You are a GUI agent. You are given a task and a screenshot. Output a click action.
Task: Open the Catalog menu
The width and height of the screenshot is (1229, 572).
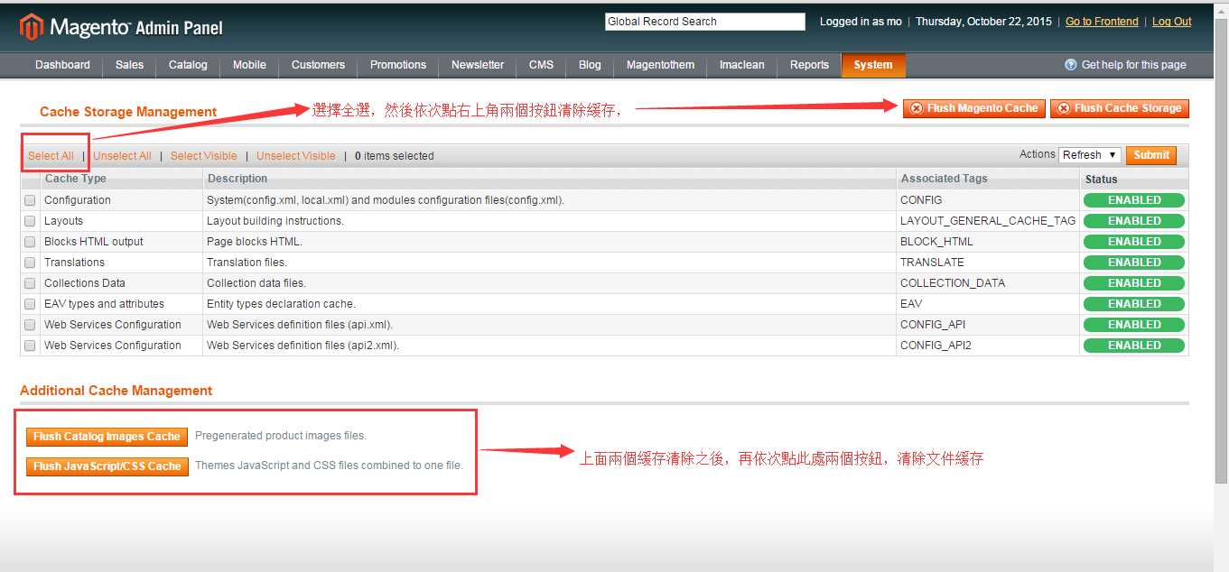188,65
